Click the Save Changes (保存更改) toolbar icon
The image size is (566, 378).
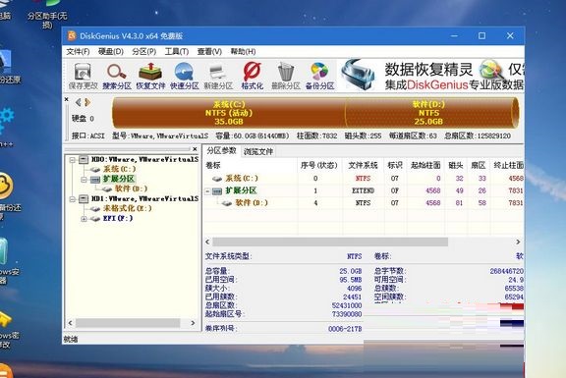(83, 76)
